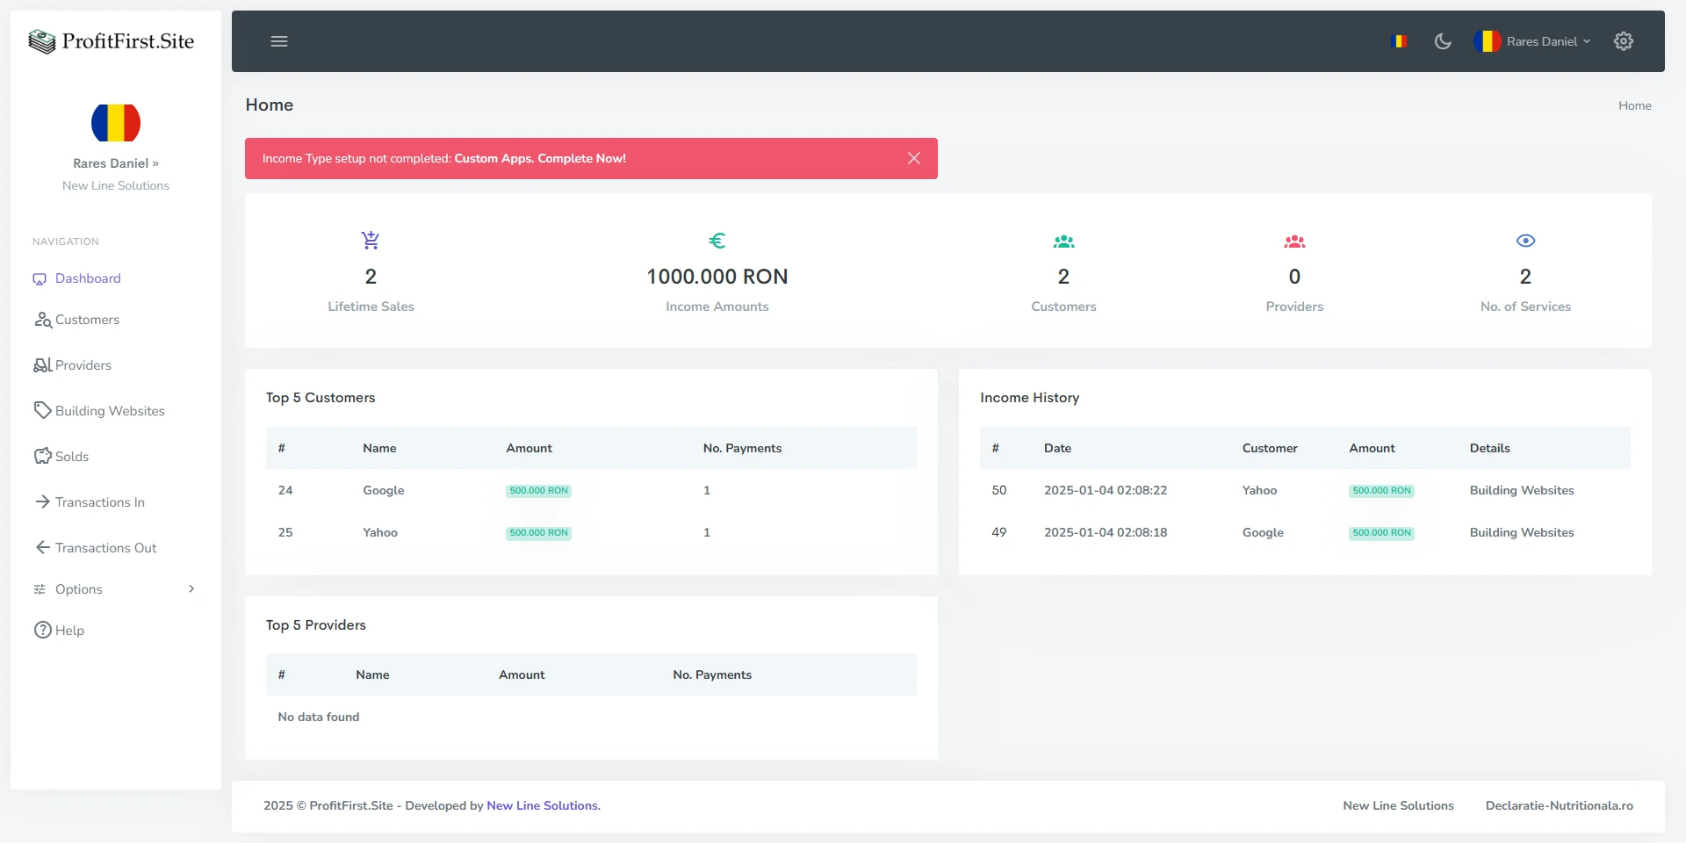The image size is (1686, 844).
Task: Open the settings gear icon
Action: pyautogui.click(x=1623, y=41)
